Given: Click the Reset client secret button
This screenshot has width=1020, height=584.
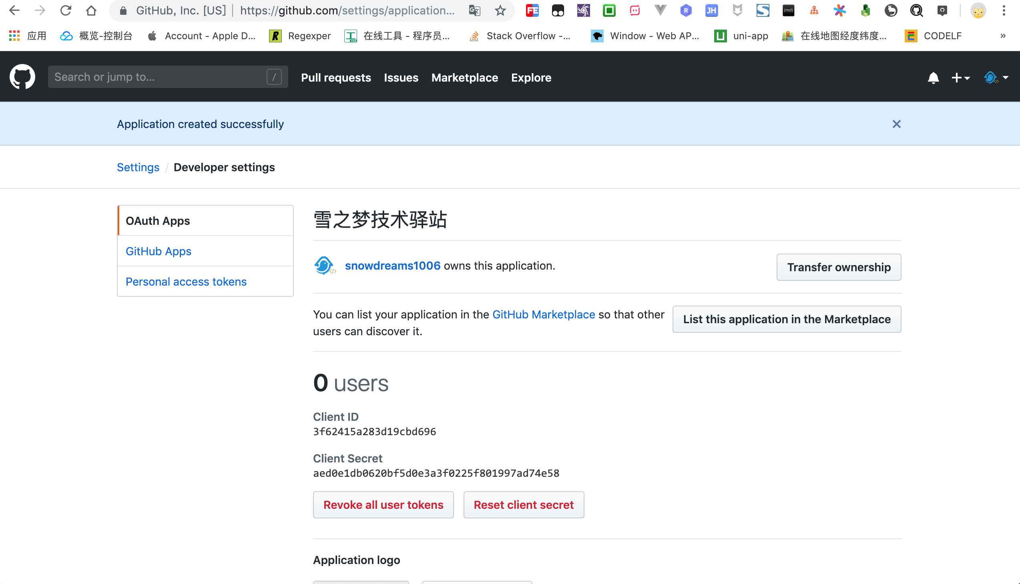Looking at the screenshot, I should tap(524, 504).
